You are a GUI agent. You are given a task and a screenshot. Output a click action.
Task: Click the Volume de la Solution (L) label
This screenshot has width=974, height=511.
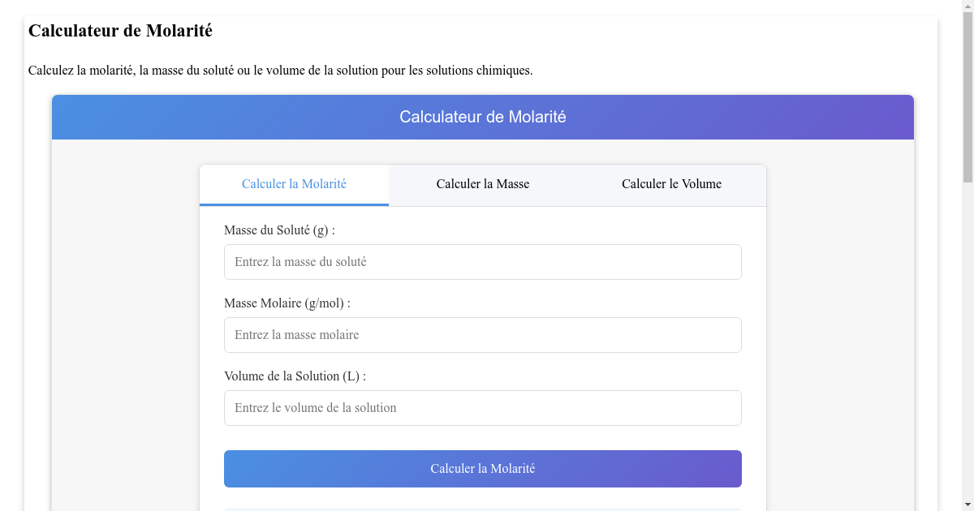tap(295, 376)
